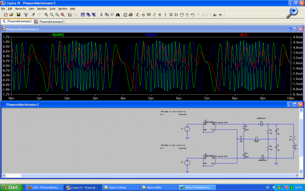Click the Undo arrow icon

pyautogui.click(x=193, y=15)
